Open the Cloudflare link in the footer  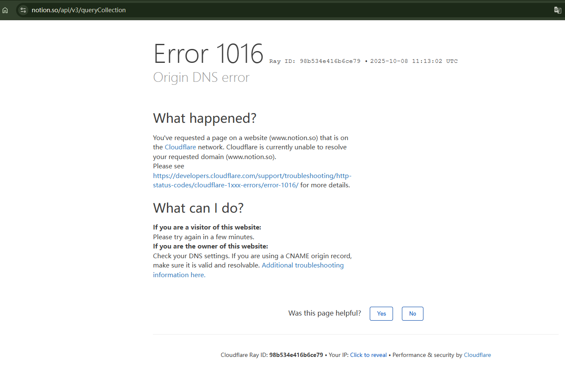coord(478,355)
